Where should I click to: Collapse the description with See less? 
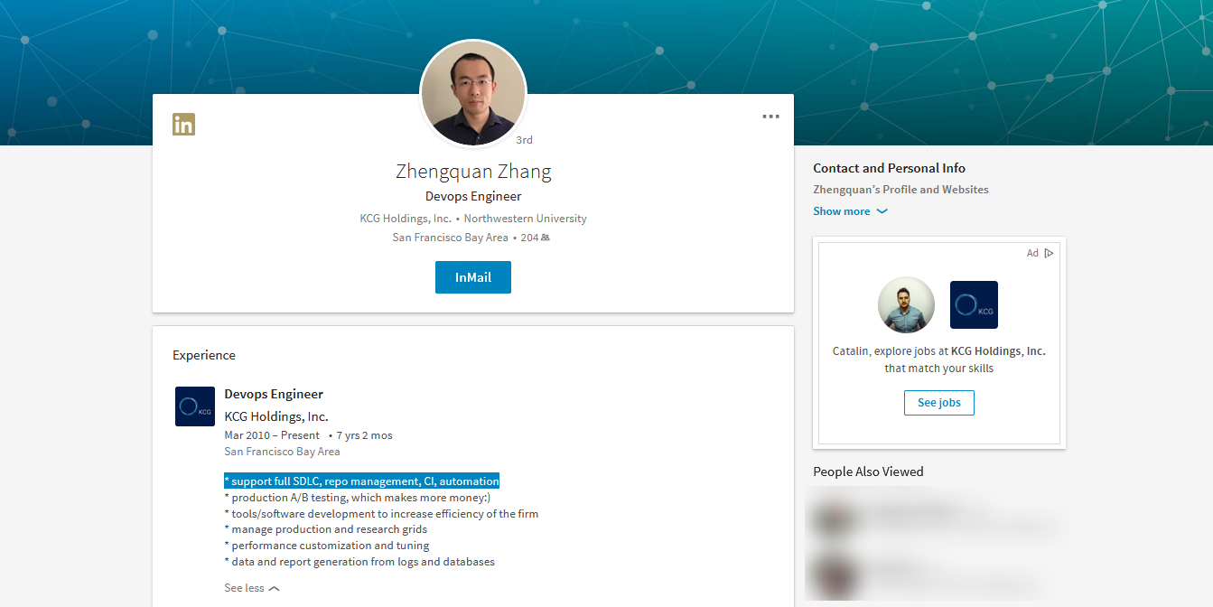click(x=252, y=588)
